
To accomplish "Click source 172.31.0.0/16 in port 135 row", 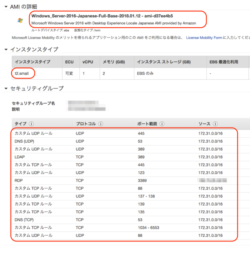I will [211, 212].
